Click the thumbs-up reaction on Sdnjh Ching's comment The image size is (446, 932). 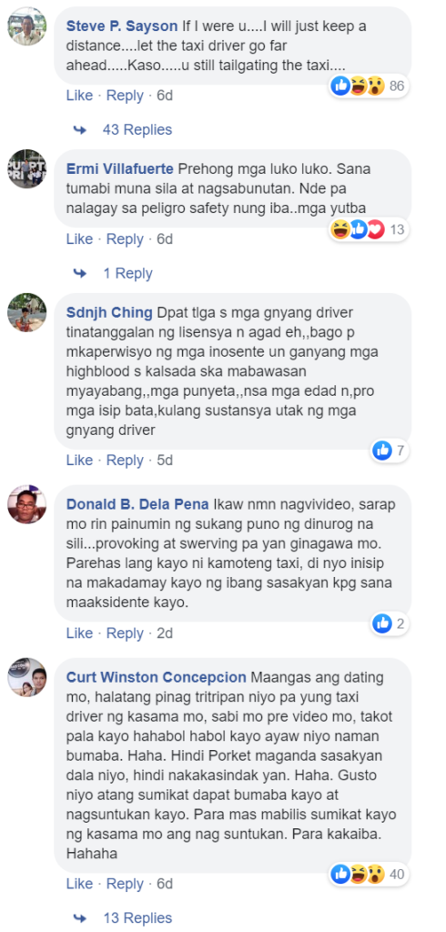(x=382, y=451)
